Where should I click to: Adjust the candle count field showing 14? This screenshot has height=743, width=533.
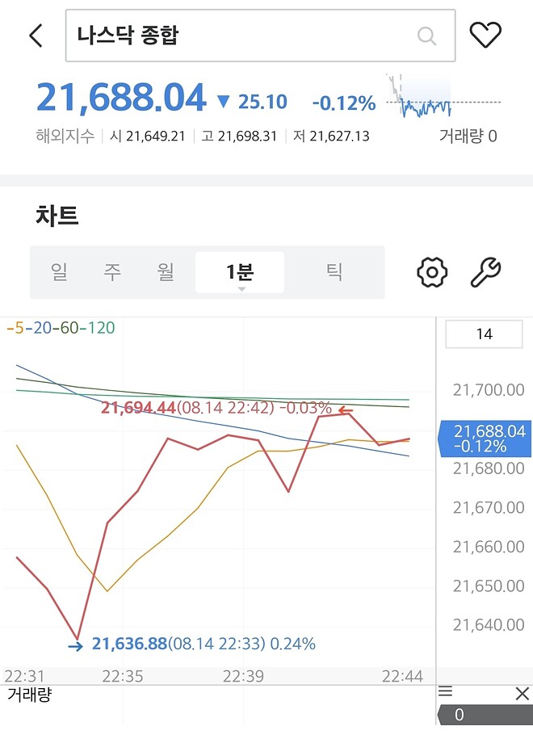pyautogui.click(x=483, y=334)
